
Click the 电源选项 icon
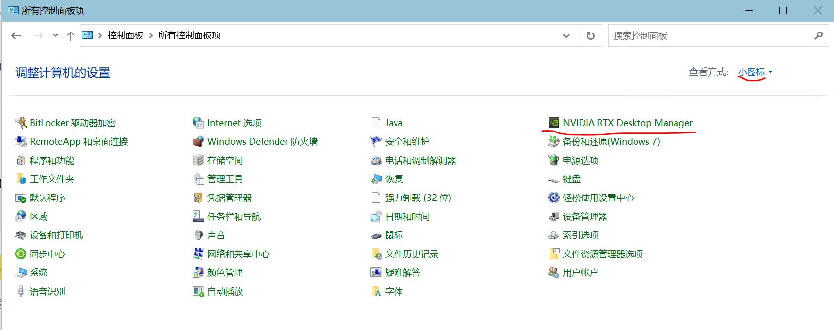tap(554, 160)
